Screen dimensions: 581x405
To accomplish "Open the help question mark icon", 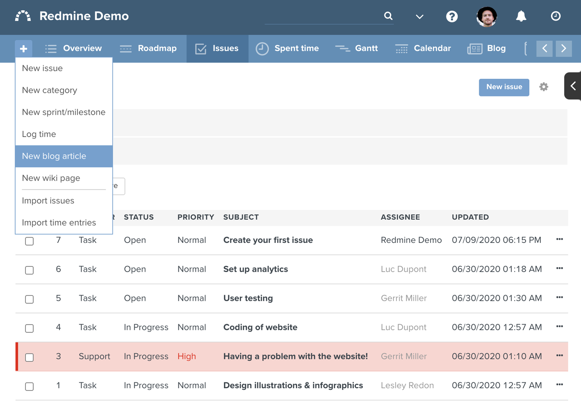I will pos(452,16).
